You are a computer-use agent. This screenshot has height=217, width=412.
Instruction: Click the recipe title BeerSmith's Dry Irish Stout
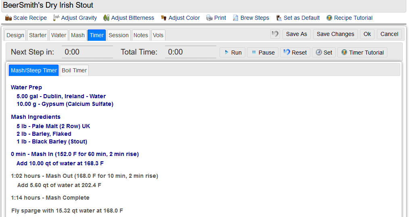coord(48,5)
